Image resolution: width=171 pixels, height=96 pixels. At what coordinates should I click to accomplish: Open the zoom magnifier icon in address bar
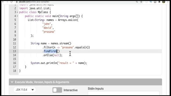click(137, 2)
